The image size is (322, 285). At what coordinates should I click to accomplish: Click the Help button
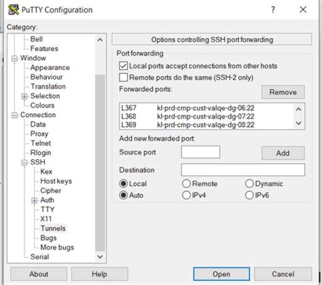click(100, 274)
